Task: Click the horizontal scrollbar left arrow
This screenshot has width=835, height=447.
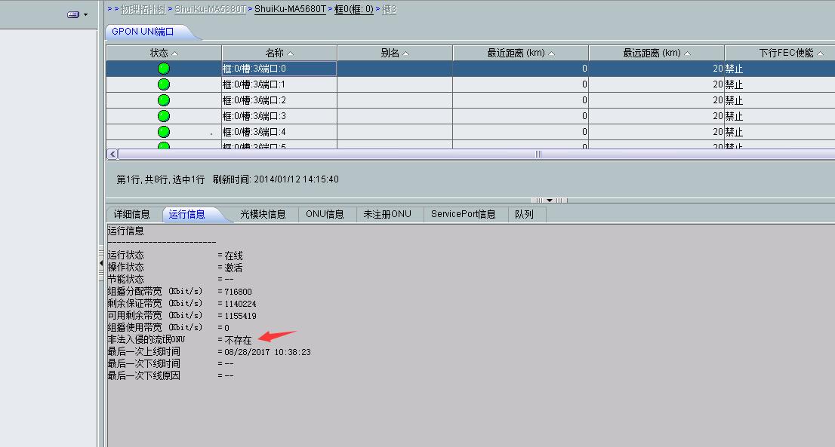Action: 113,154
